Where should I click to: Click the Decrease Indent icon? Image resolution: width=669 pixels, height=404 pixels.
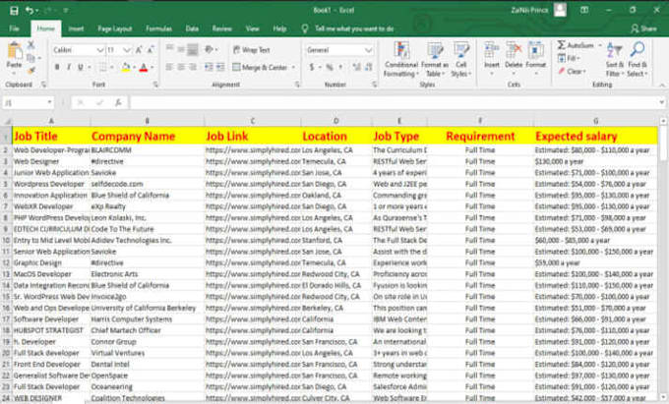click(209, 67)
